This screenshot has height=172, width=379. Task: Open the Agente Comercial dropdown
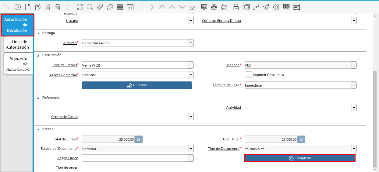pos(191,75)
